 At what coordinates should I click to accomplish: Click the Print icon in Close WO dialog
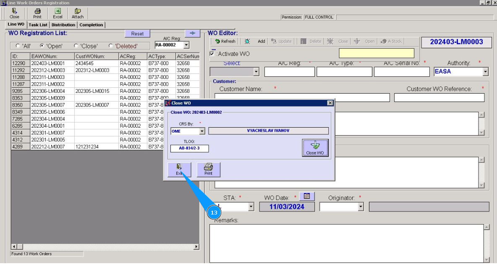[x=208, y=170]
